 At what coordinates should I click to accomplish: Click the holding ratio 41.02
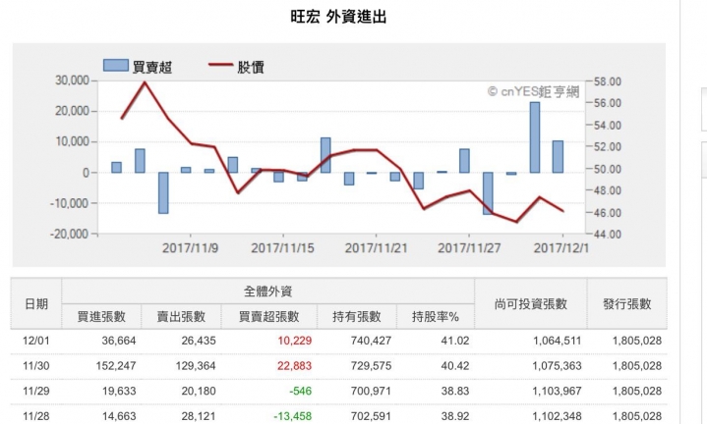[x=455, y=341]
